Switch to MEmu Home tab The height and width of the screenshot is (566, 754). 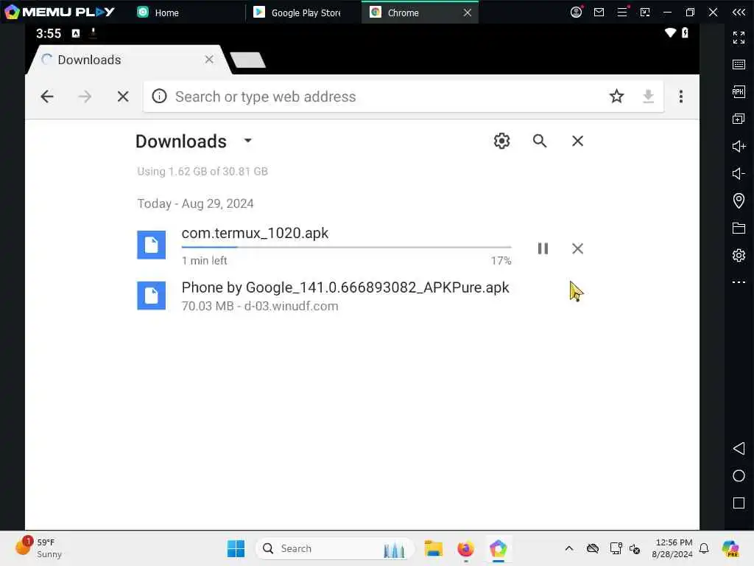pos(159,13)
